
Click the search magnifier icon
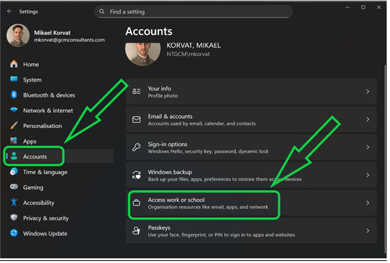click(102, 11)
